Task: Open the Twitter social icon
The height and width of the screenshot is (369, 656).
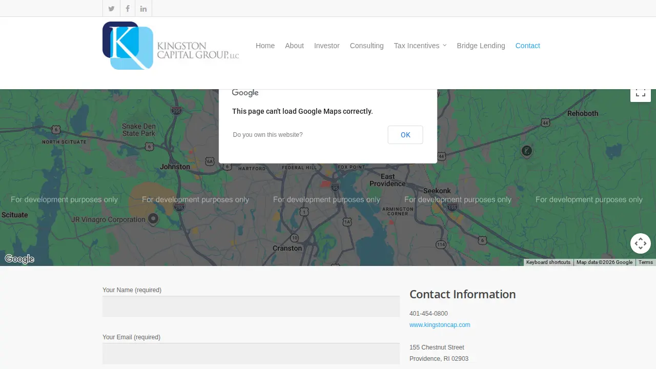Action: pos(111,9)
